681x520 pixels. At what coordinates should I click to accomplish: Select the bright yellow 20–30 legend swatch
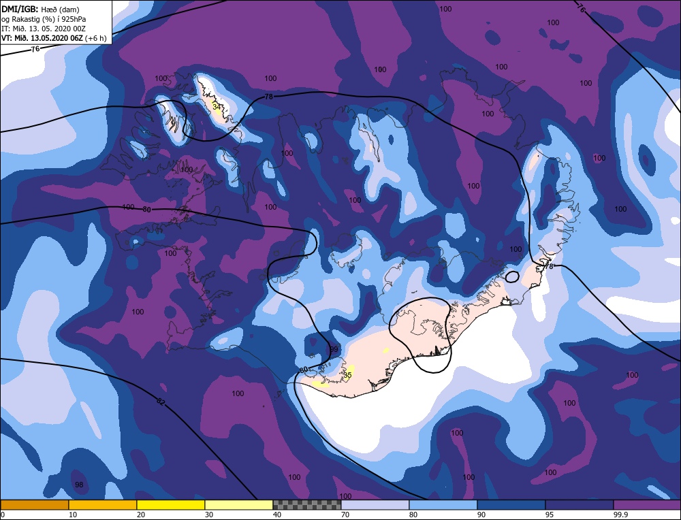tap(171, 504)
